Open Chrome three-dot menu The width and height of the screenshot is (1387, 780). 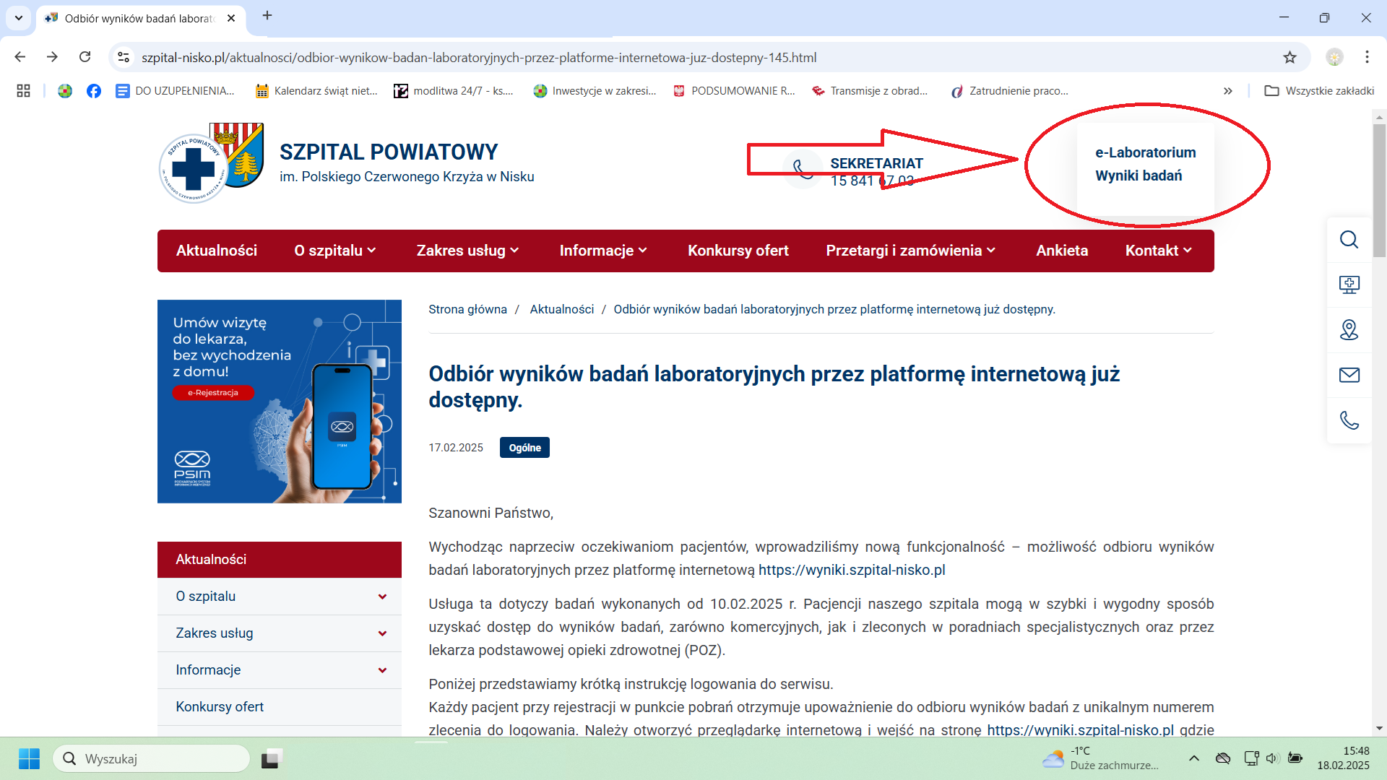pos(1367,57)
